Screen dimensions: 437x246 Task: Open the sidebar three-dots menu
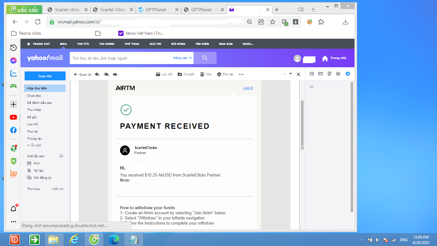click(13, 222)
